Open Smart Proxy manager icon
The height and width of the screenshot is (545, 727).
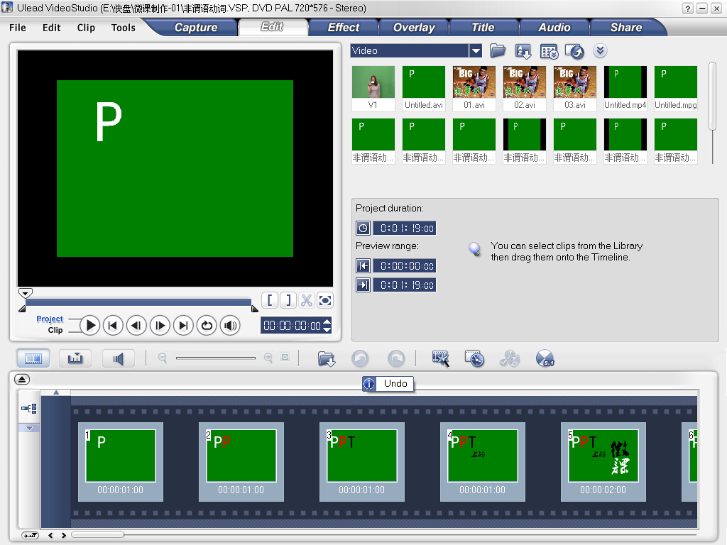440,358
